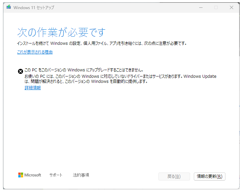Click the sentence starting インストールを続けて

tap(102, 43)
